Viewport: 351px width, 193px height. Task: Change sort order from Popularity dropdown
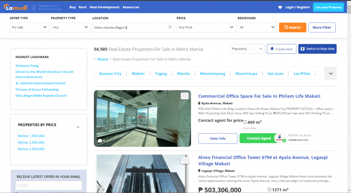coord(247,49)
